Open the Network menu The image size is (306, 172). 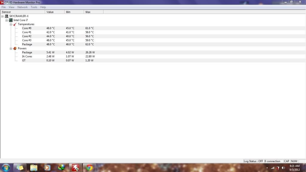tap(22, 7)
